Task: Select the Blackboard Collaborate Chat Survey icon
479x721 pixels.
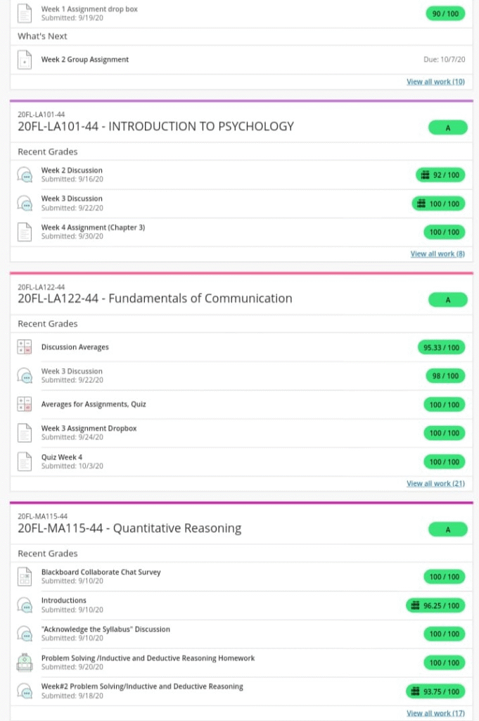Action: click(x=24, y=576)
